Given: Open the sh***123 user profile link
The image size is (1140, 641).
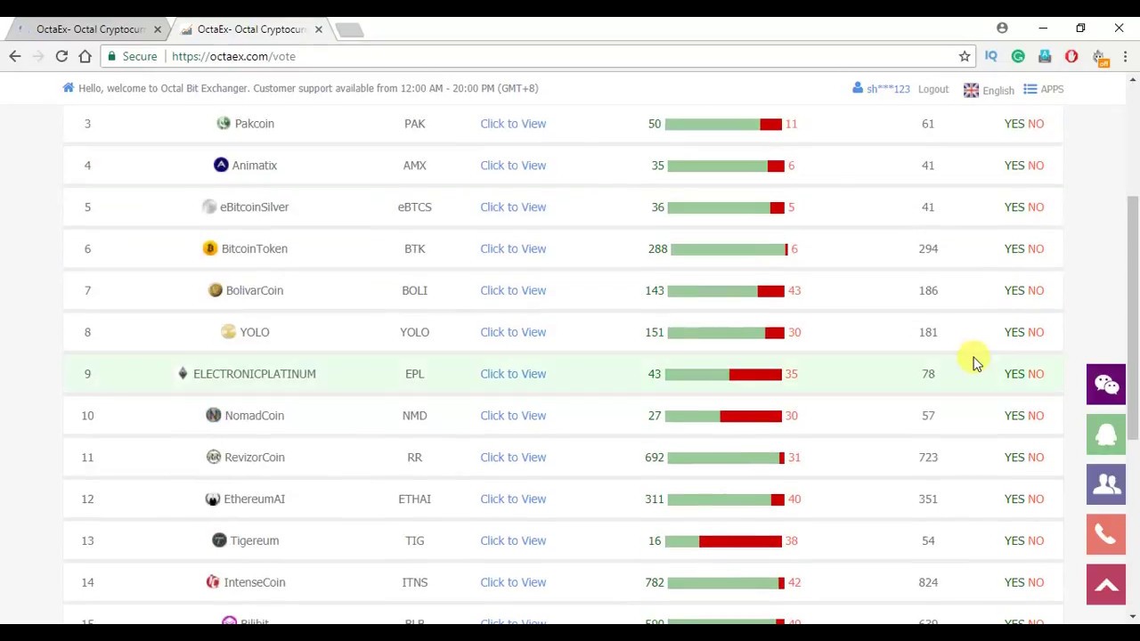Looking at the screenshot, I should click(x=881, y=89).
